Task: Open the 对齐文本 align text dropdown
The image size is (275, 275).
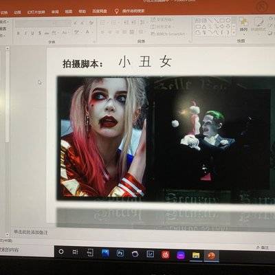Action: click(x=162, y=27)
